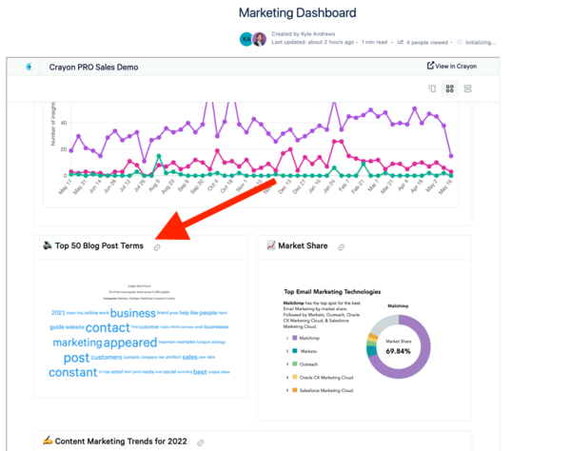Switch to stacked rows layout view

click(x=467, y=89)
